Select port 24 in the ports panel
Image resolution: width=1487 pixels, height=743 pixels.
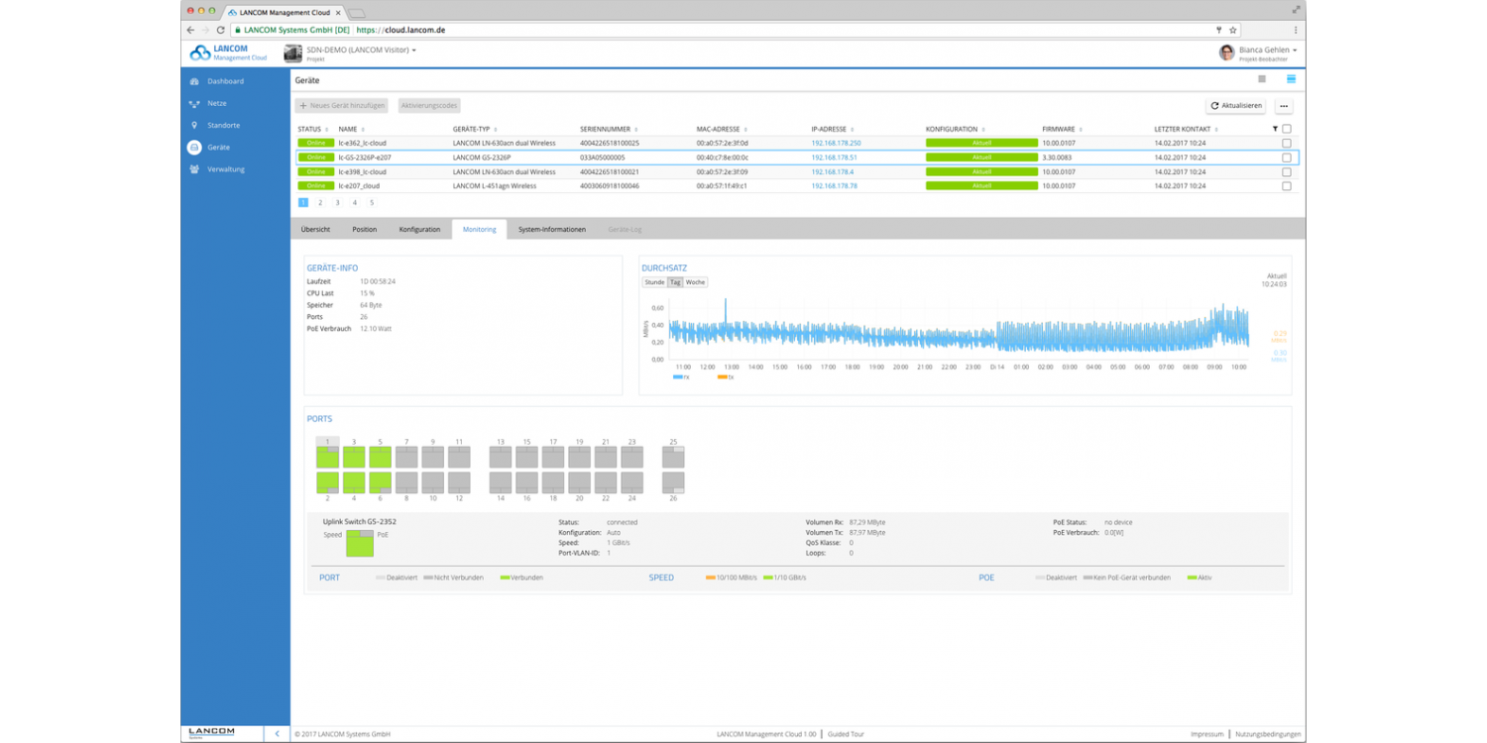pos(631,482)
